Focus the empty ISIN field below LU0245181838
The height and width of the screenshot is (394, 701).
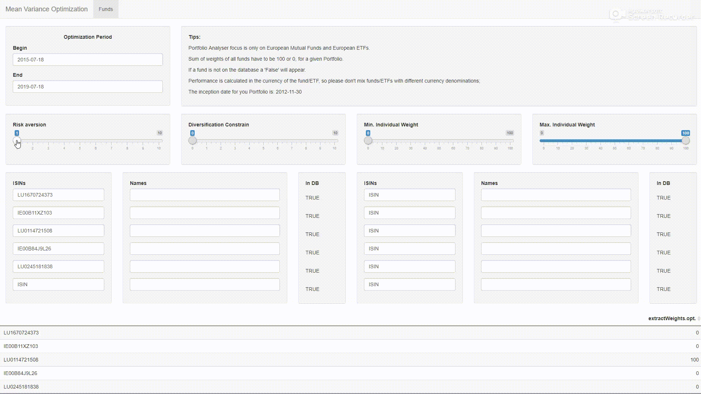click(x=59, y=284)
